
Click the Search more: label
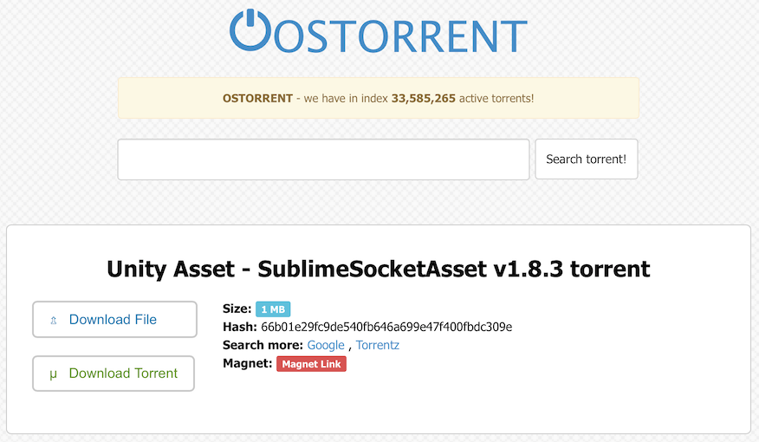click(263, 345)
